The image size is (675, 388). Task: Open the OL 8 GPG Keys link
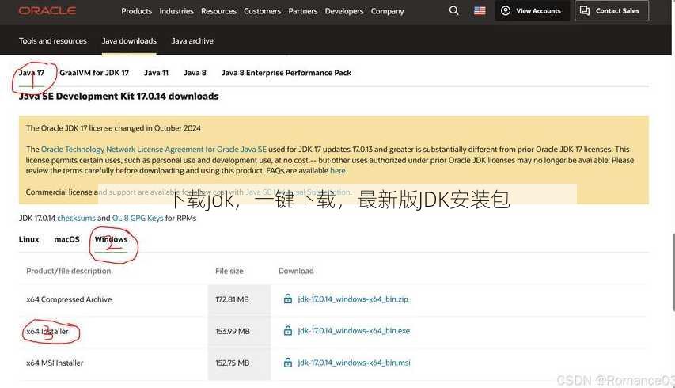point(138,218)
